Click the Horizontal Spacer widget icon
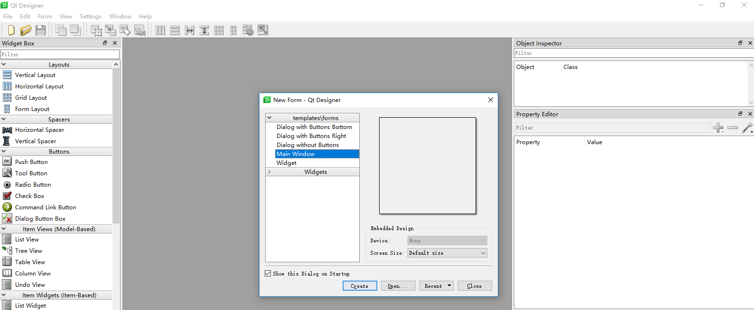This screenshot has width=754, height=310. pyautogui.click(x=7, y=129)
